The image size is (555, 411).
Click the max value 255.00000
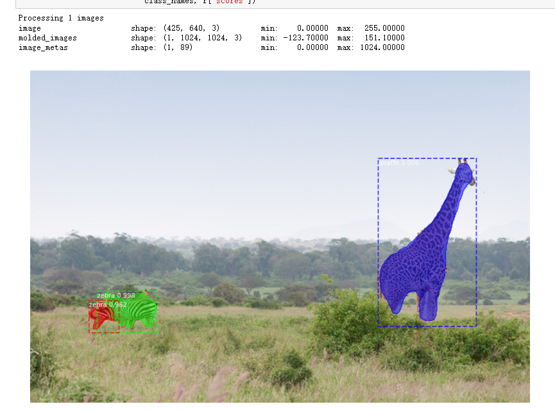pos(384,28)
